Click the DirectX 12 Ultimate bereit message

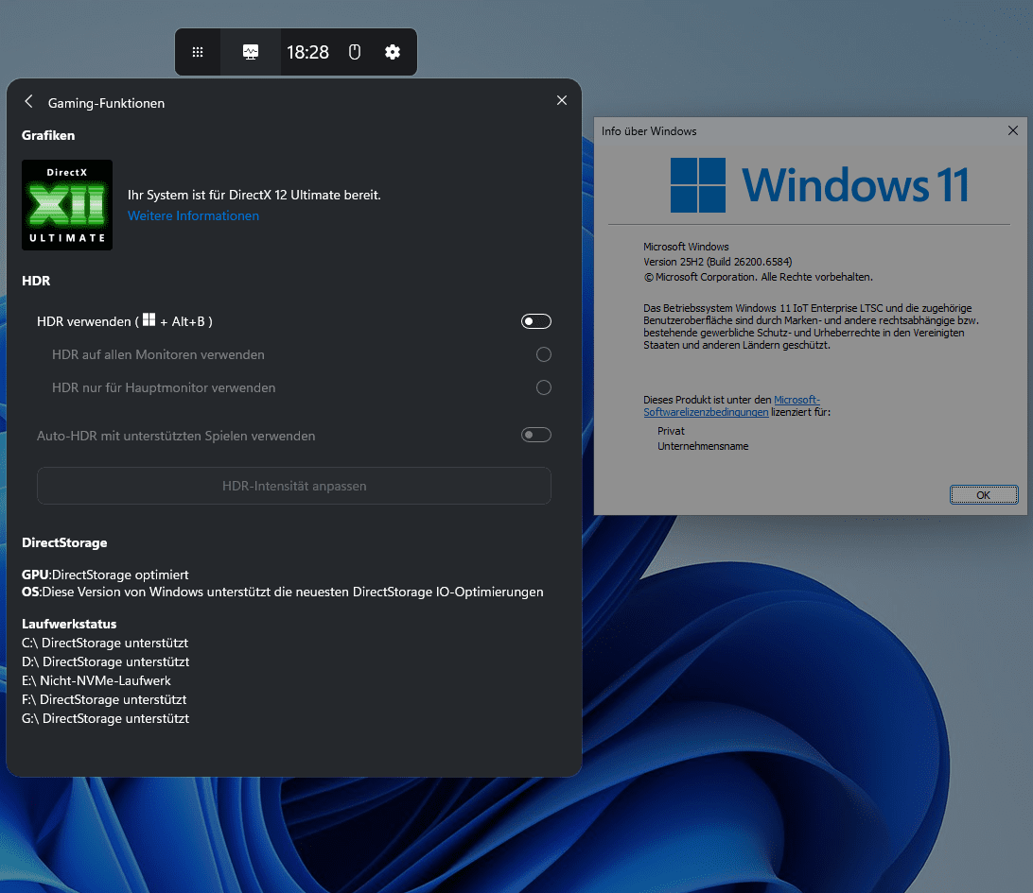[x=254, y=195]
